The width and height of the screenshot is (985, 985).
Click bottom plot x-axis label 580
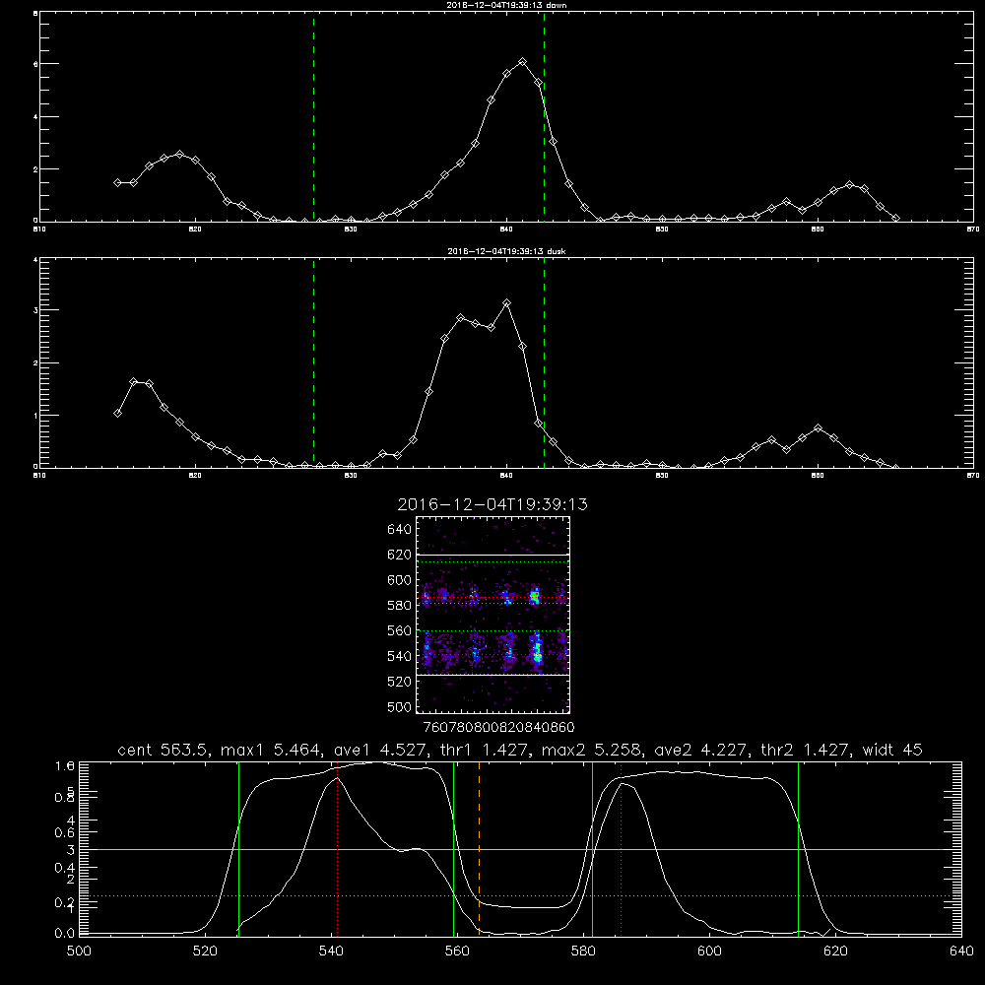pos(583,952)
